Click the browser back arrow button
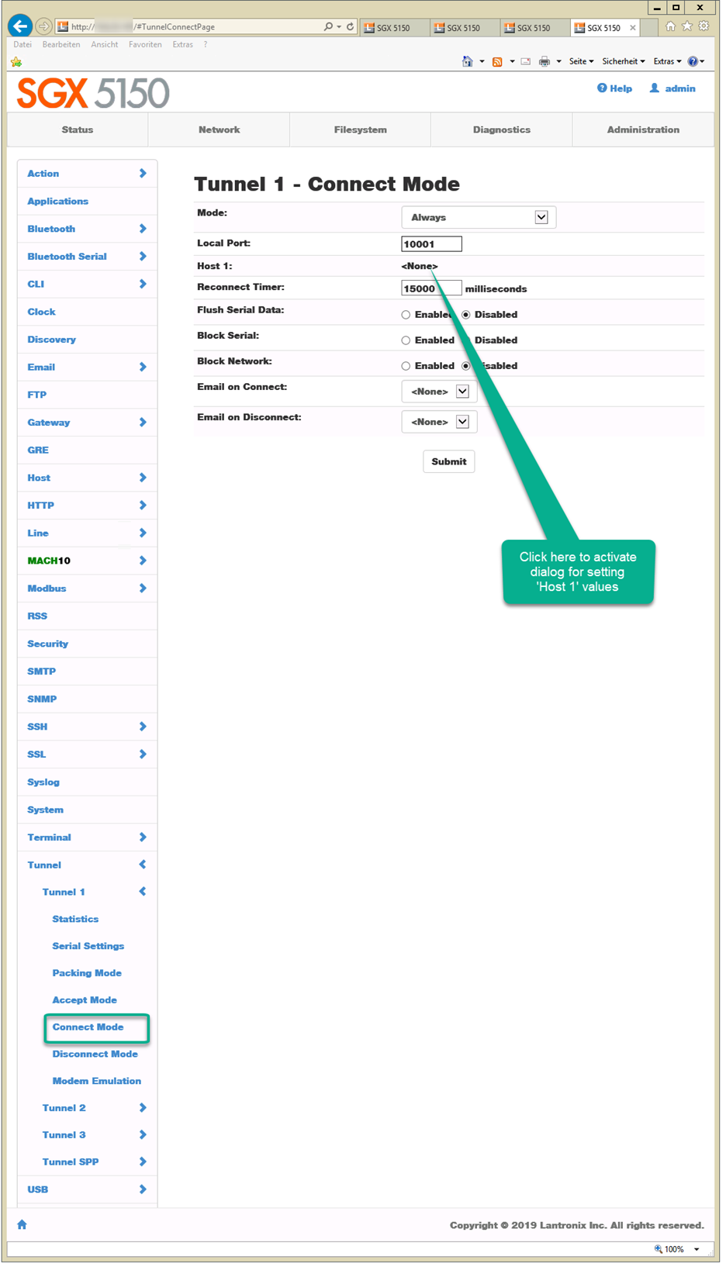The height and width of the screenshot is (1267, 726). [x=20, y=26]
